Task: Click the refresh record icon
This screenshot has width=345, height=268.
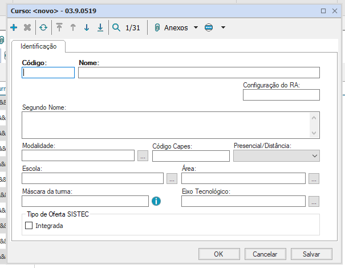Action: click(x=43, y=27)
